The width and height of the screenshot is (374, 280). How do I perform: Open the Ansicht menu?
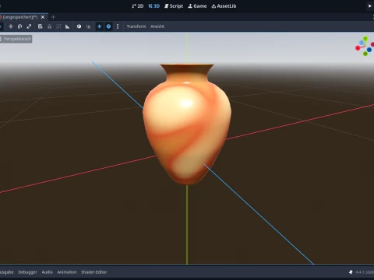click(x=157, y=26)
